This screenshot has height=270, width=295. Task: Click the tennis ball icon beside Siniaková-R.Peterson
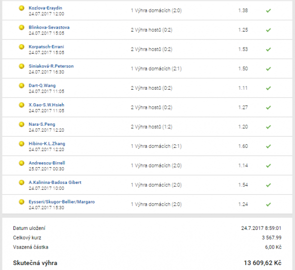pos(21,66)
